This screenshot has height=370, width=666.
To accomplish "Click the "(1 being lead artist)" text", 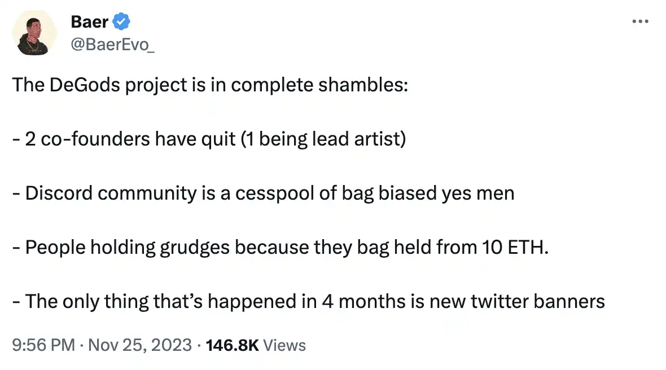I will coord(323,139).
